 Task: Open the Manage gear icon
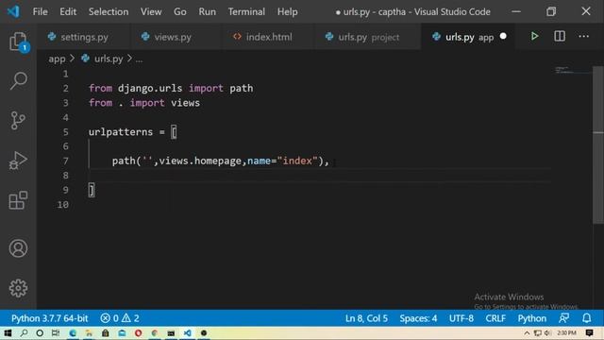pos(18,288)
